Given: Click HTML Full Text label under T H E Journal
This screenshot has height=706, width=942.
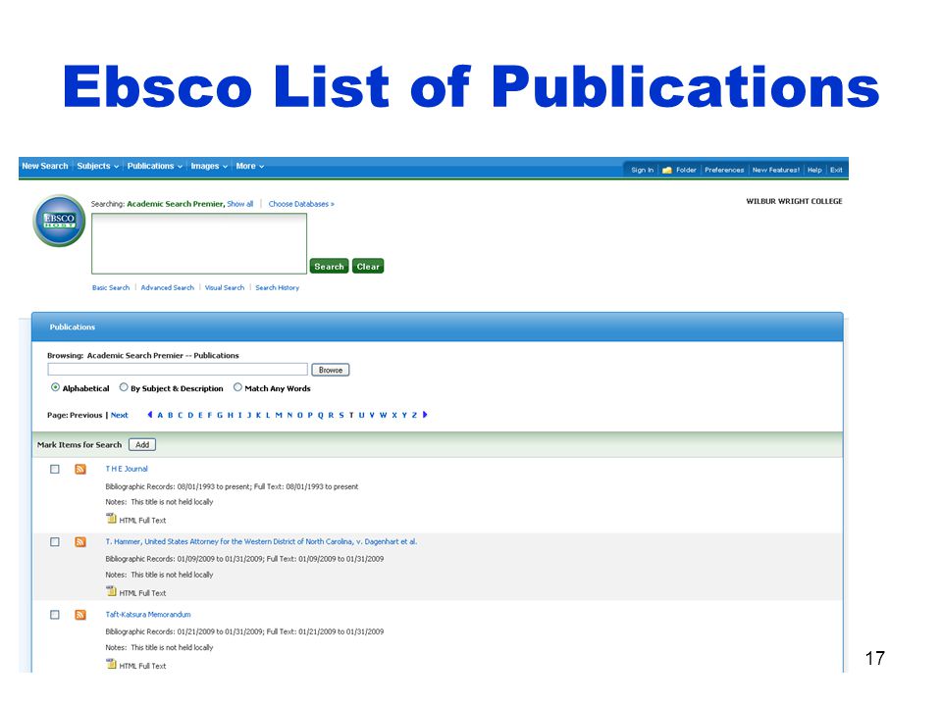Looking at the screenshot, I should point(142,521).
